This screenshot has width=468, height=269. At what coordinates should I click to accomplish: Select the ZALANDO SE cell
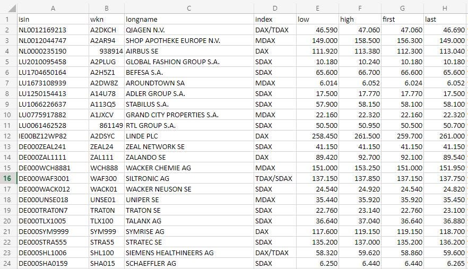pyautogui.click(x=189, y=157)
